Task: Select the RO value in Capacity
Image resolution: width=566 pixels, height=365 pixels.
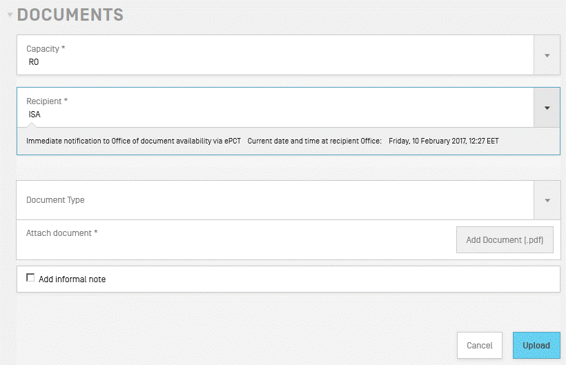Action: pos(34,62)
